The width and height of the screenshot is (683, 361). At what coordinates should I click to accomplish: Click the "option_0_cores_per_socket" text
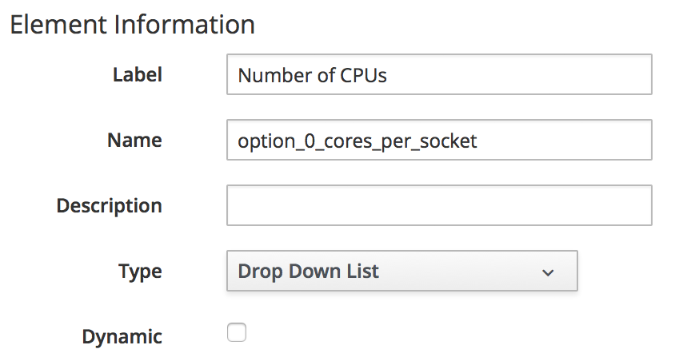(357, 141)
